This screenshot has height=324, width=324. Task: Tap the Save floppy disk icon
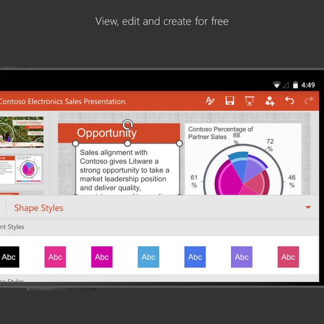click(x=230, y=101)
